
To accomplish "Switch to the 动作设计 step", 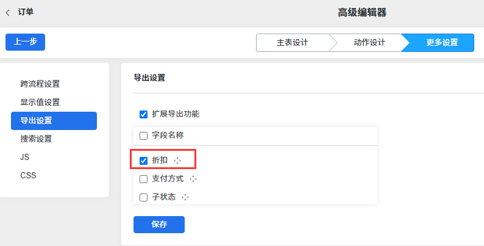I will 369,43.
